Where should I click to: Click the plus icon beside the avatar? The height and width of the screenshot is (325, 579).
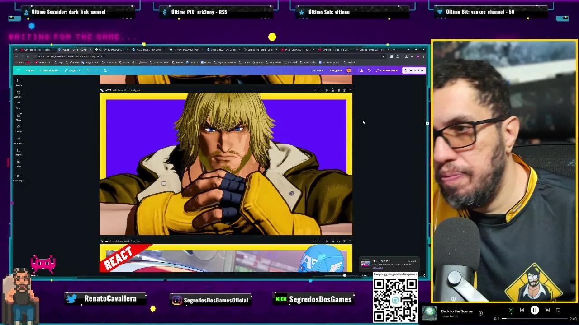[x=354, y=70]
